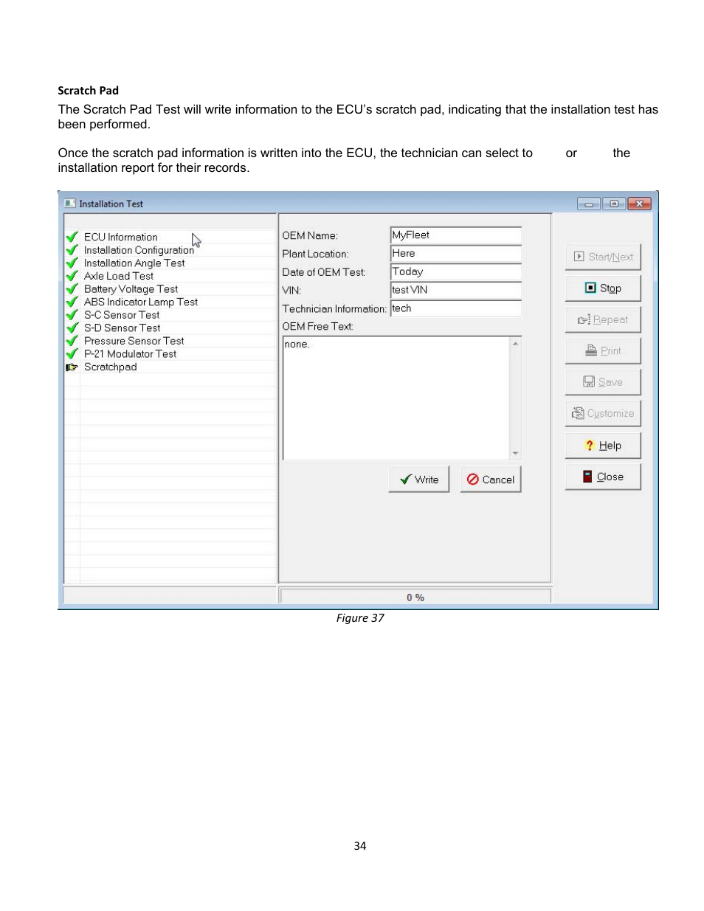
Task: Click the Repeat button
Action: click(603, 319)
